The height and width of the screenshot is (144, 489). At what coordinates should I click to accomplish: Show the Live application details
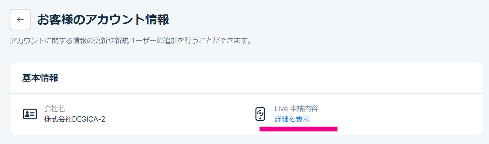coord(292,119)
